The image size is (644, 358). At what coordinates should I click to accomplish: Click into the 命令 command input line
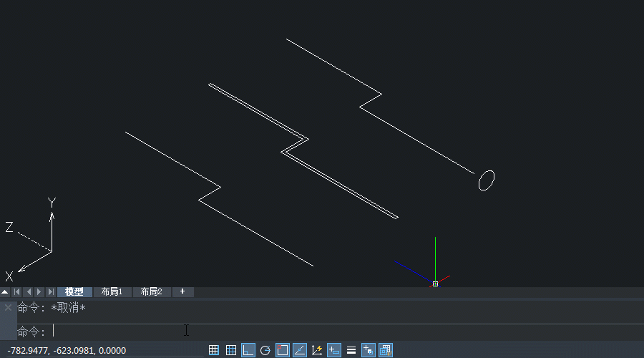286,332
